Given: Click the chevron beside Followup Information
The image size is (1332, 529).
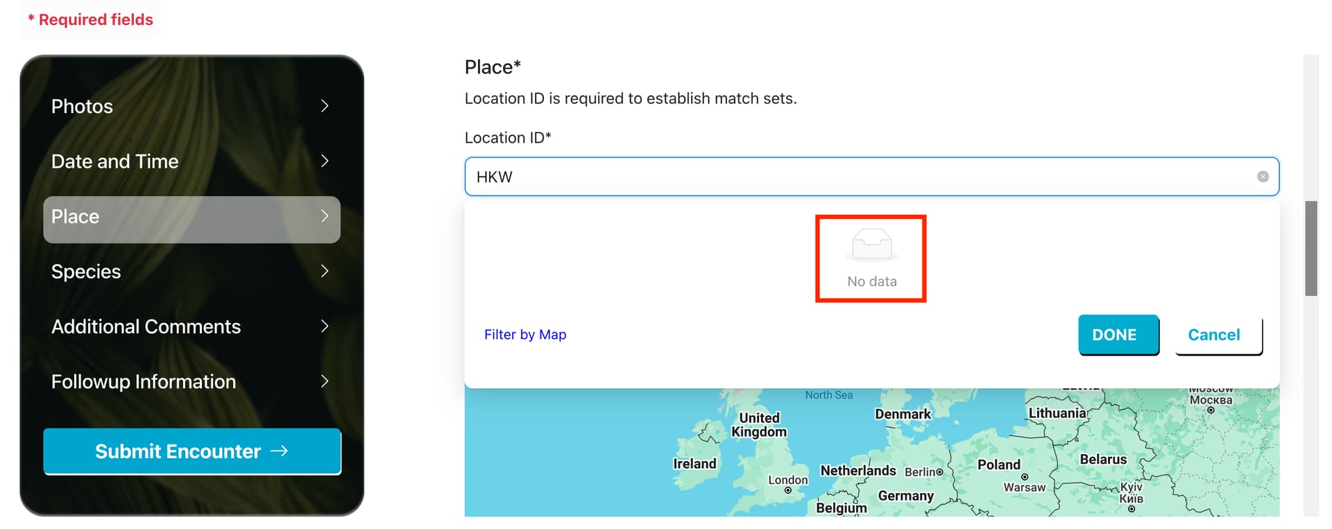Looking at the screenshot, I should pyautogui.click(x=325, y=381).
